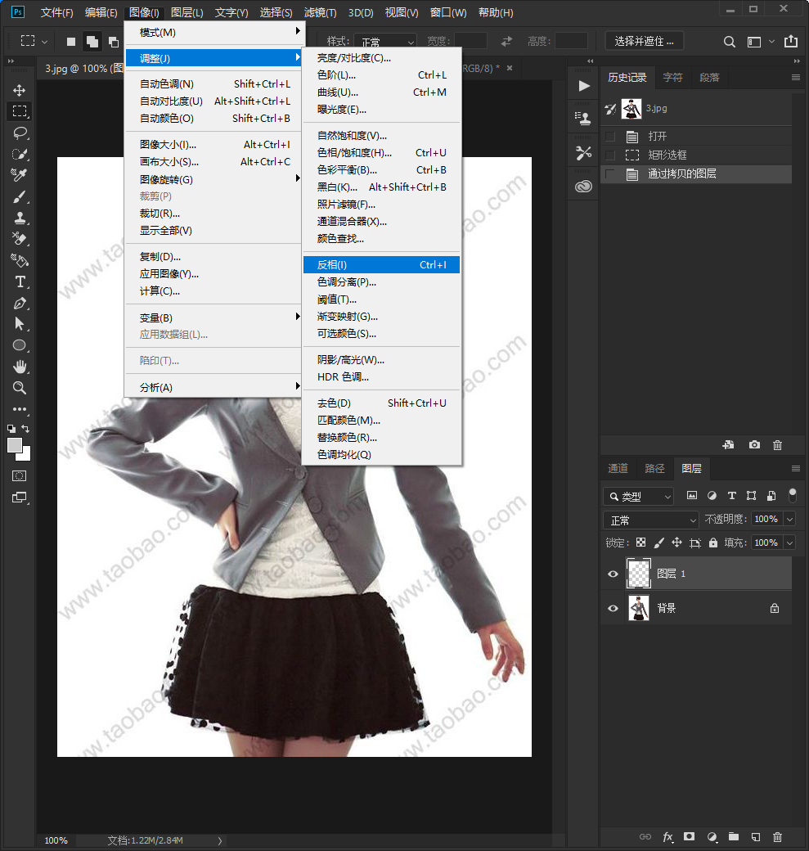The image size is (809, 851).
Task: Select the Eraser tool
Action: [x=20, y=239]
